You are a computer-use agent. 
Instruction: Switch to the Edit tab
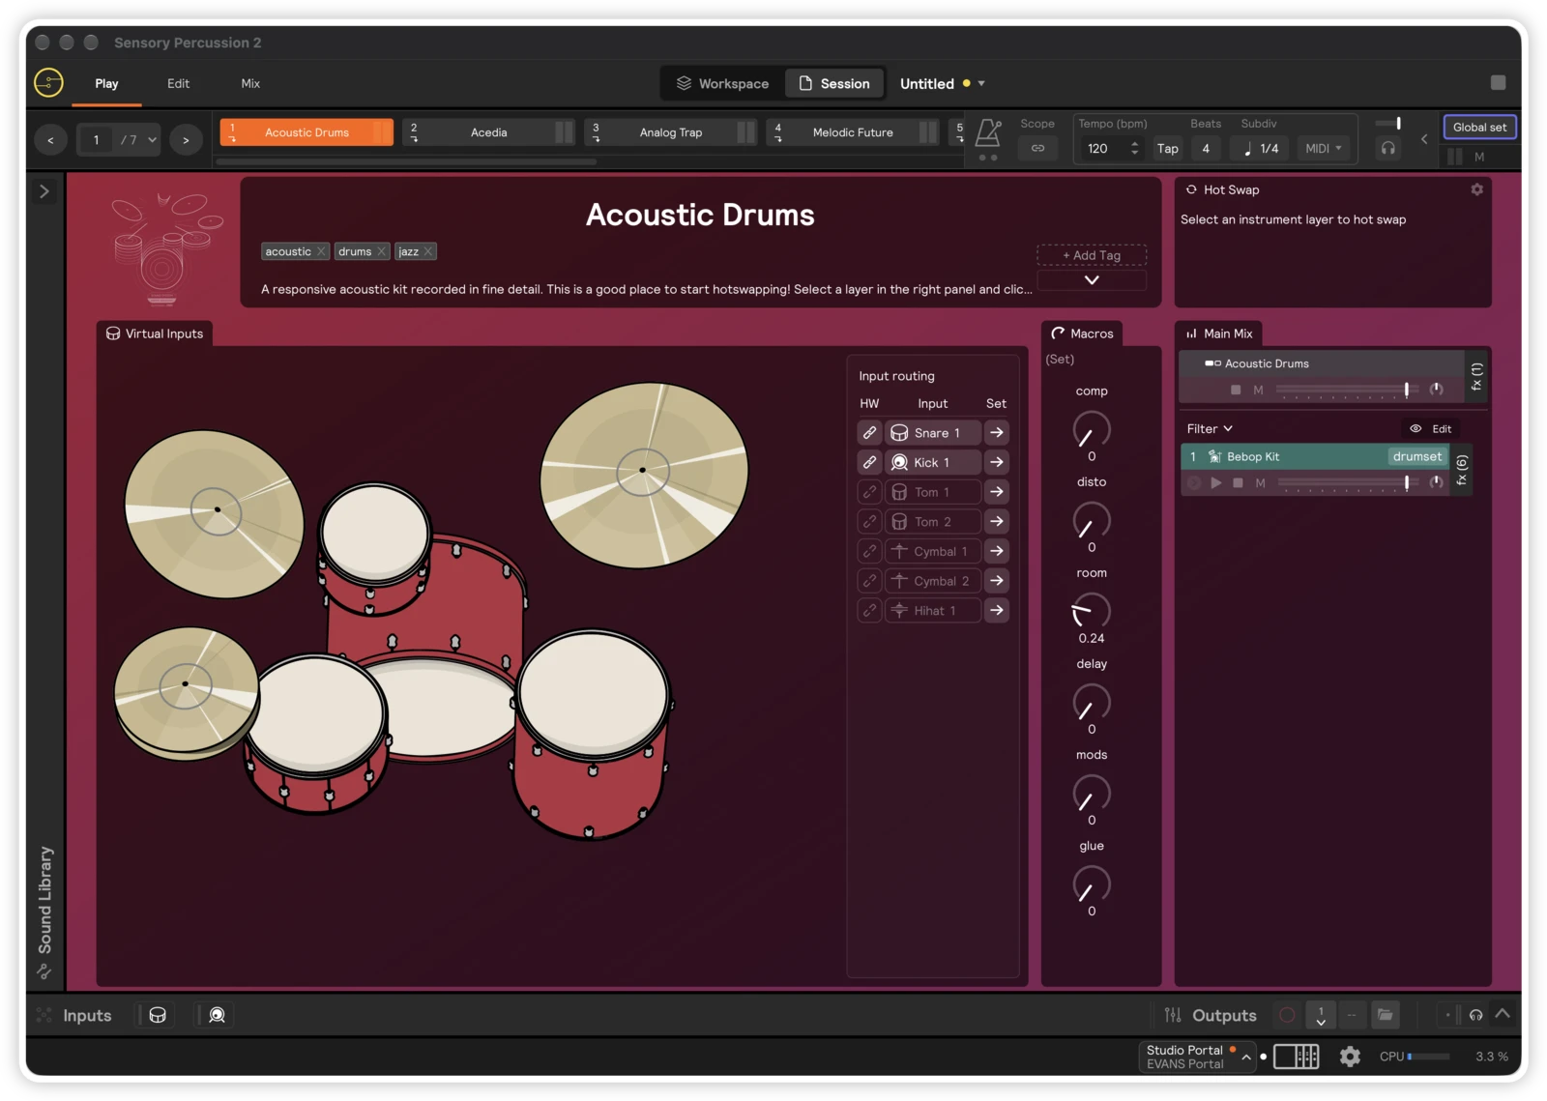(178, 84)
